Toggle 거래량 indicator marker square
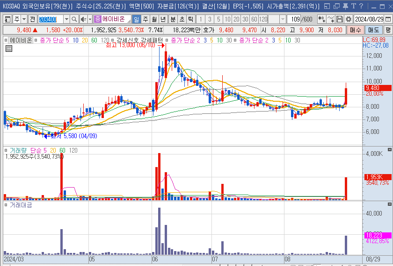The height and width of the screenshot is (266, 393). 6,150
